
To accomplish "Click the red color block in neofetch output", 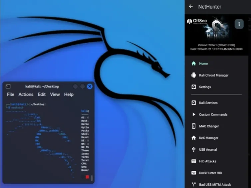I will point(87,177).
